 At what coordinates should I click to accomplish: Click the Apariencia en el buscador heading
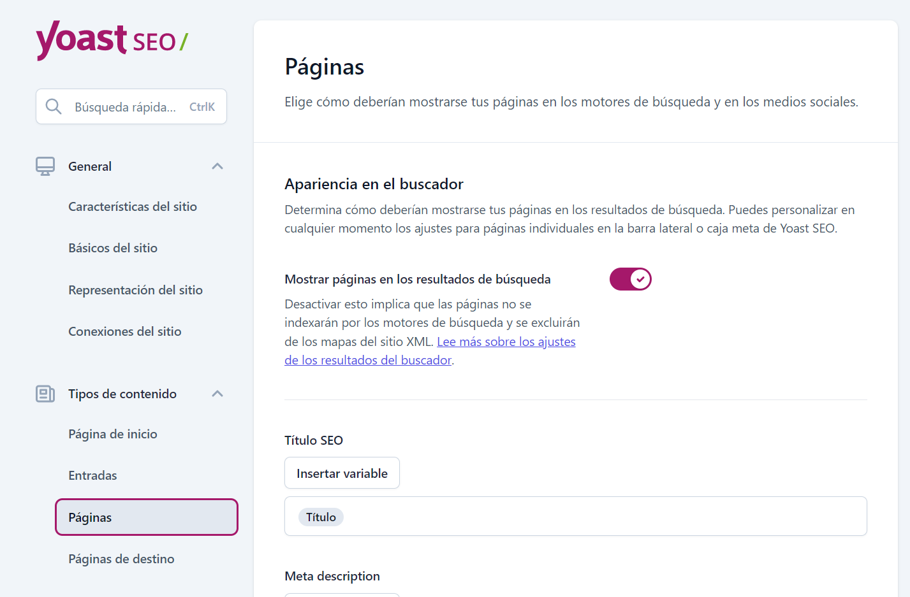[374, 184]
